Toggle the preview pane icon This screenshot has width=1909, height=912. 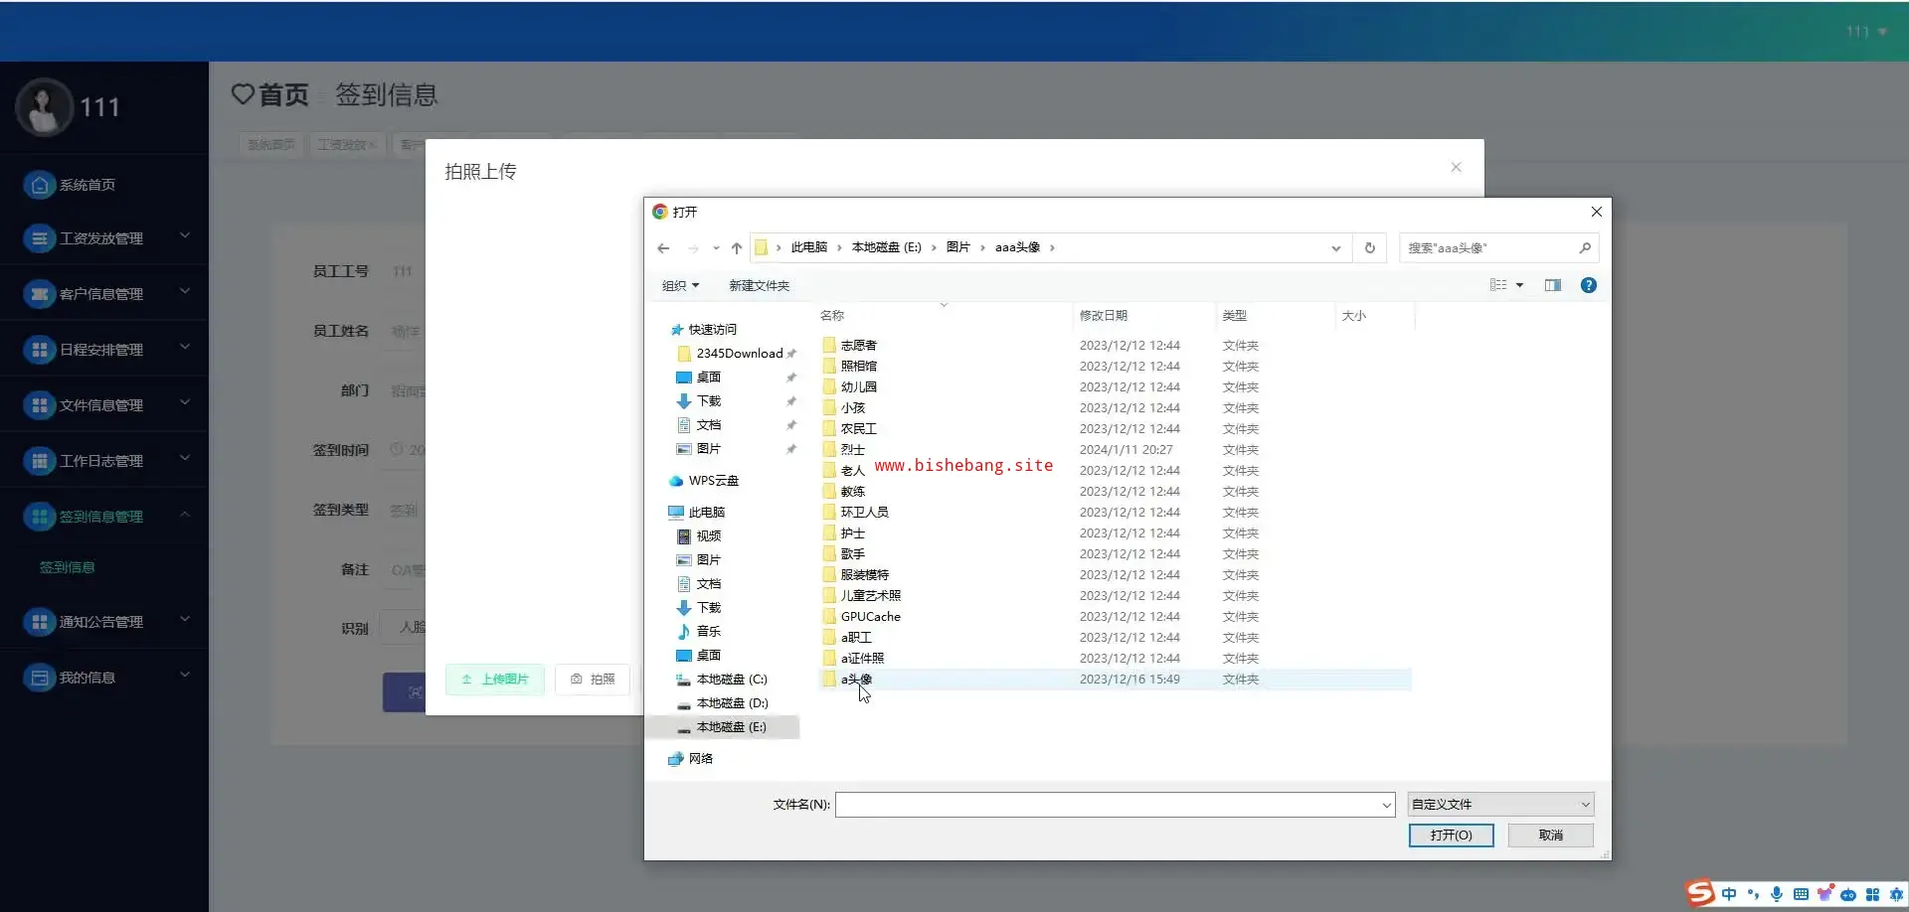(1552, 285)
